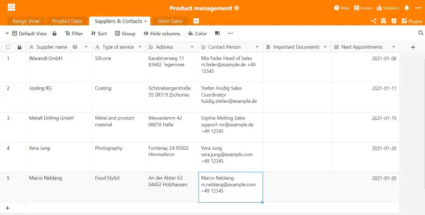Open Contact Person column dropdown
The image size is (425, 215).
[x=257, y=47]
